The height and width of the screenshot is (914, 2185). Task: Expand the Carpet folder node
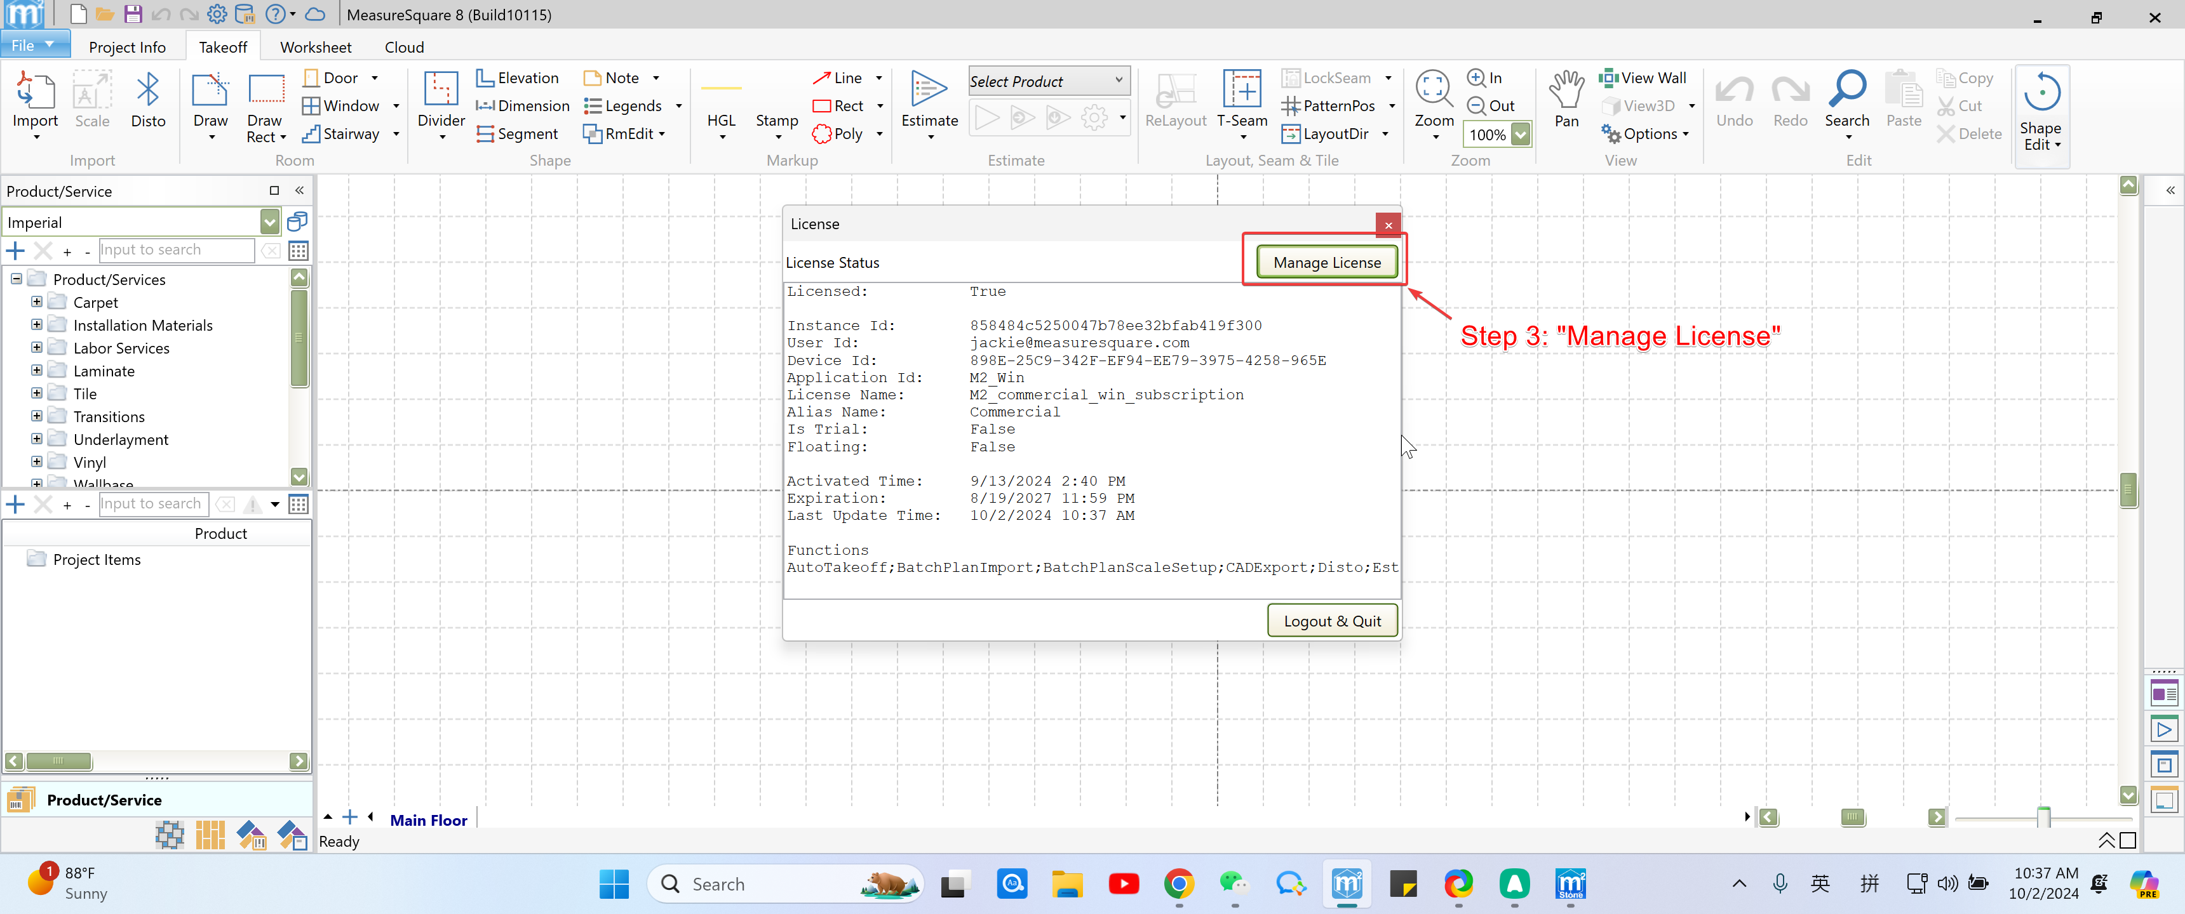36,302
